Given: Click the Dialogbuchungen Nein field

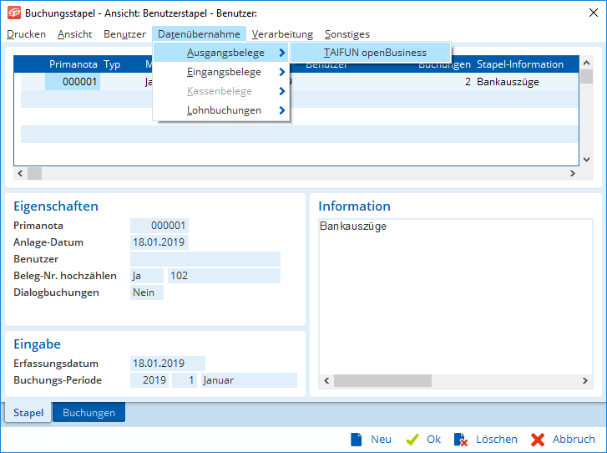Looking at the screenshot, I should point(147,293).
